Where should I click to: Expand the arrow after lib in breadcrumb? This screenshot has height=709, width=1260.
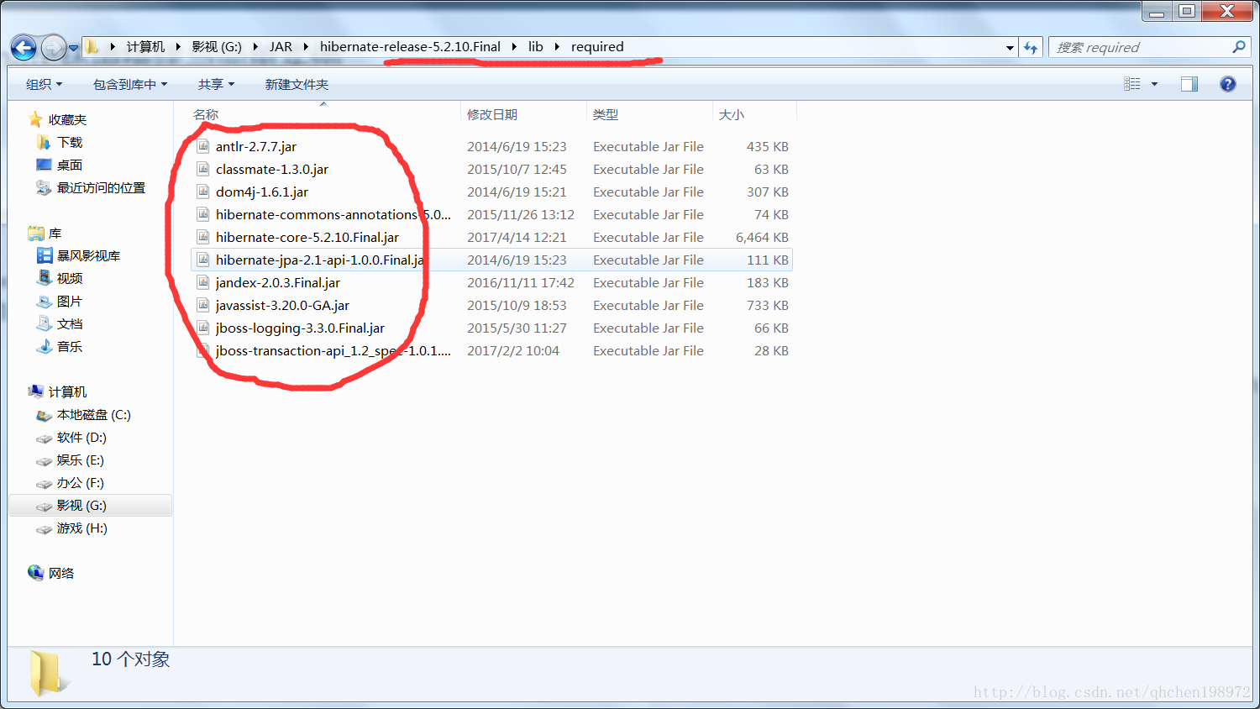tap(557, 47)
